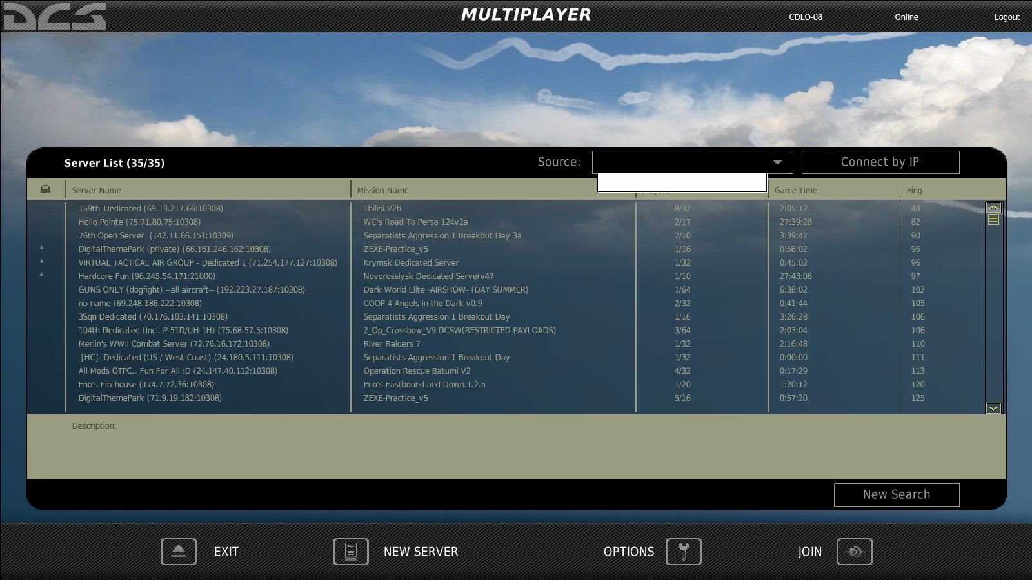1032x580 pixels.
Task: Click the scrollbar page indicator icon
Action: (x=994, y=220)
